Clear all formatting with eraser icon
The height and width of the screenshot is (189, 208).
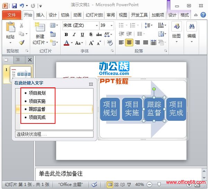110,43
